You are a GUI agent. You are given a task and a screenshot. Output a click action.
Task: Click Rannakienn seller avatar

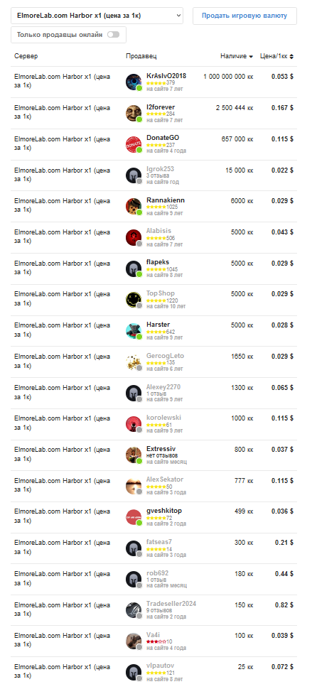[134, 206]
